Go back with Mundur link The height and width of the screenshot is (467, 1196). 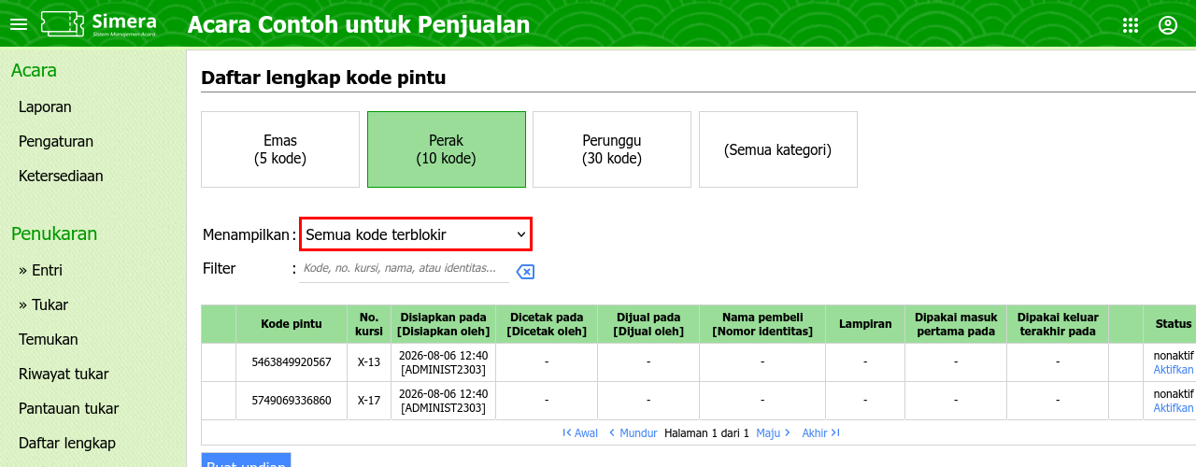point(634,433)
